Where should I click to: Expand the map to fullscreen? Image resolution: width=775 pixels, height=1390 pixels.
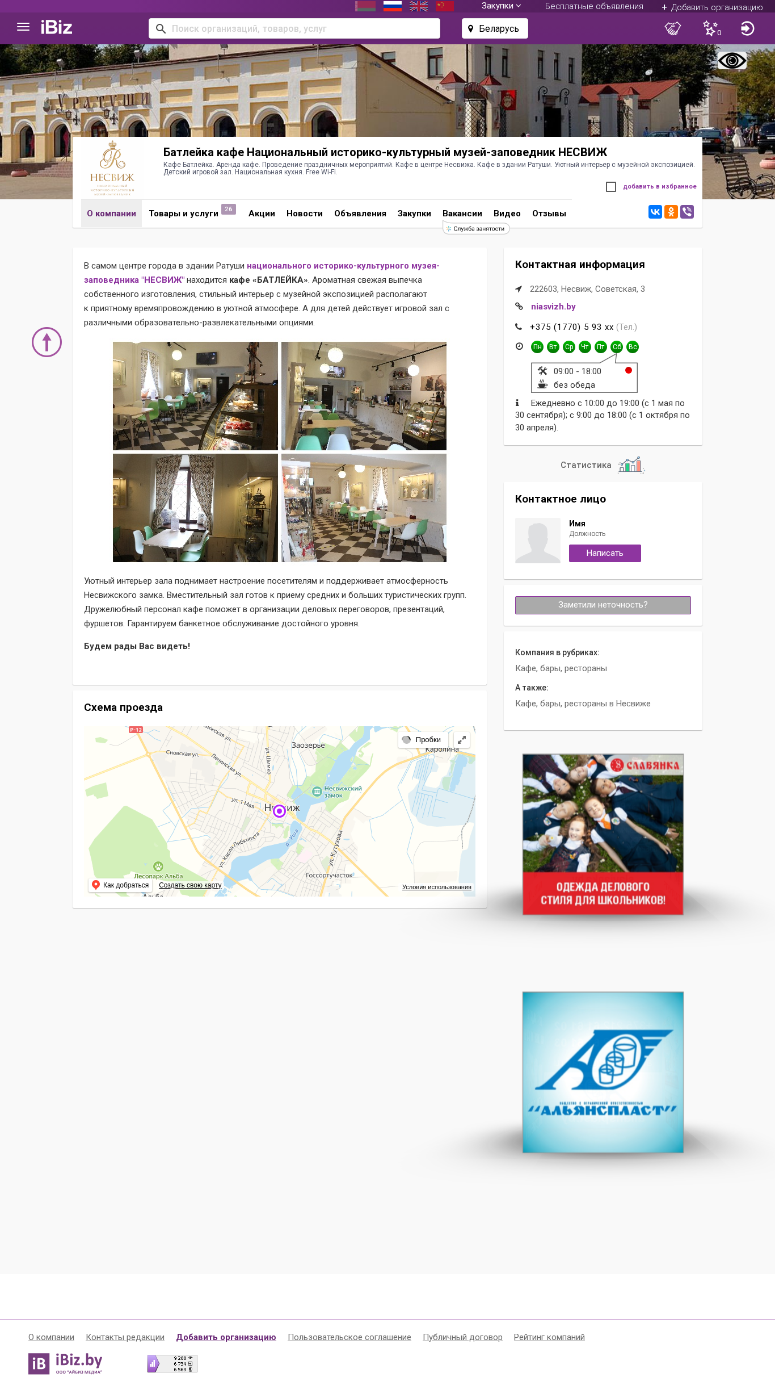click(x=462, y=739)
